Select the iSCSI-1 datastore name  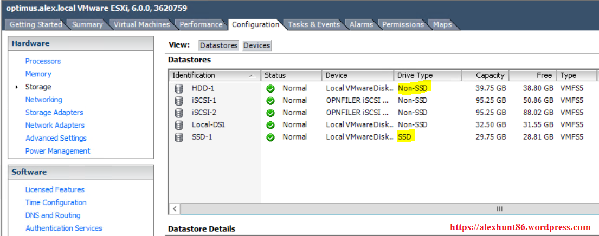pos(205,101)
